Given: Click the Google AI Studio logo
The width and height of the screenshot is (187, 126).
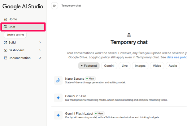Looking at the screenshot, I should point(23,6).
